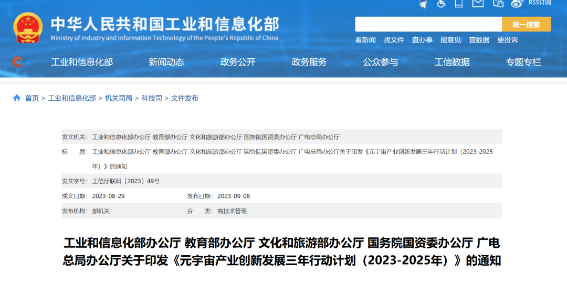567x293 pixels.
Task: Open the mobile phone version icon
Action: tap(459, 3)
